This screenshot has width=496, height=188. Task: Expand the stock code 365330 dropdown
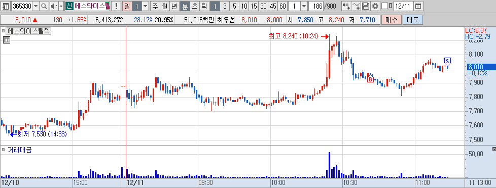click(x=36, y=6)
